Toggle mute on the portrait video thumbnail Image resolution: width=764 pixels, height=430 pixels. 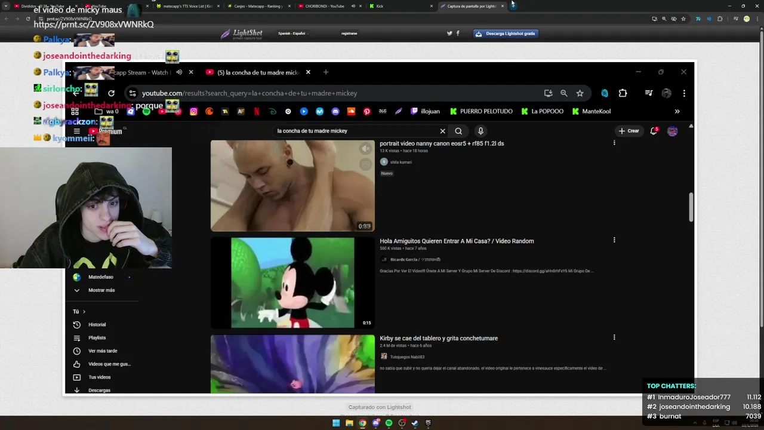(365, 149)
